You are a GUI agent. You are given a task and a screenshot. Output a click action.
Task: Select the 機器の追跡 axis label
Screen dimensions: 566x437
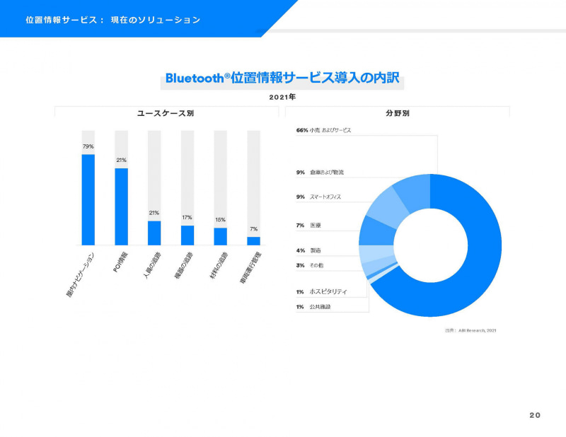click(184, 266)
